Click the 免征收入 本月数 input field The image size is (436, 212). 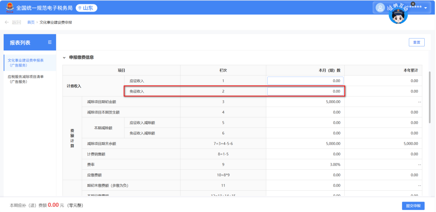pyautogui.click(x=305, y=91)
